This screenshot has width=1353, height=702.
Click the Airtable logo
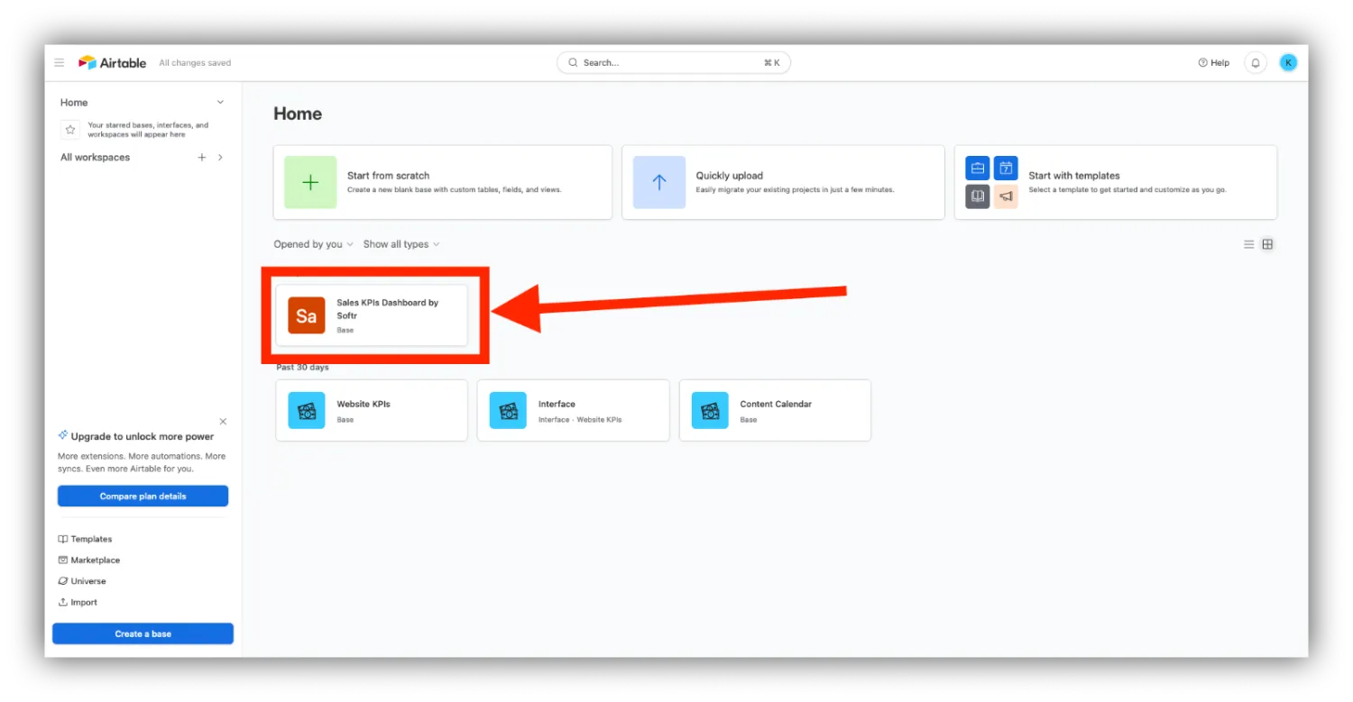113,62
